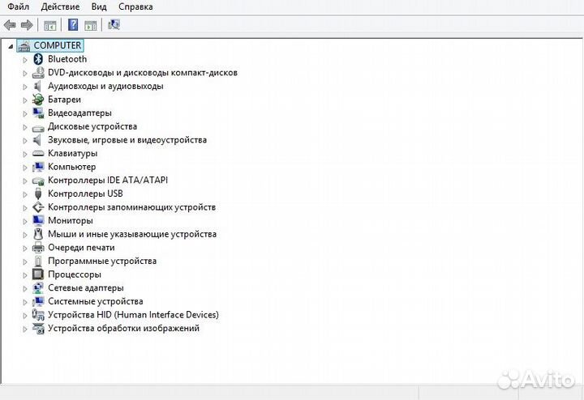This screenshot has height=400, width=584.
Task: Click the Дисковые устройства drive icon
Action: tap(38, 128)
